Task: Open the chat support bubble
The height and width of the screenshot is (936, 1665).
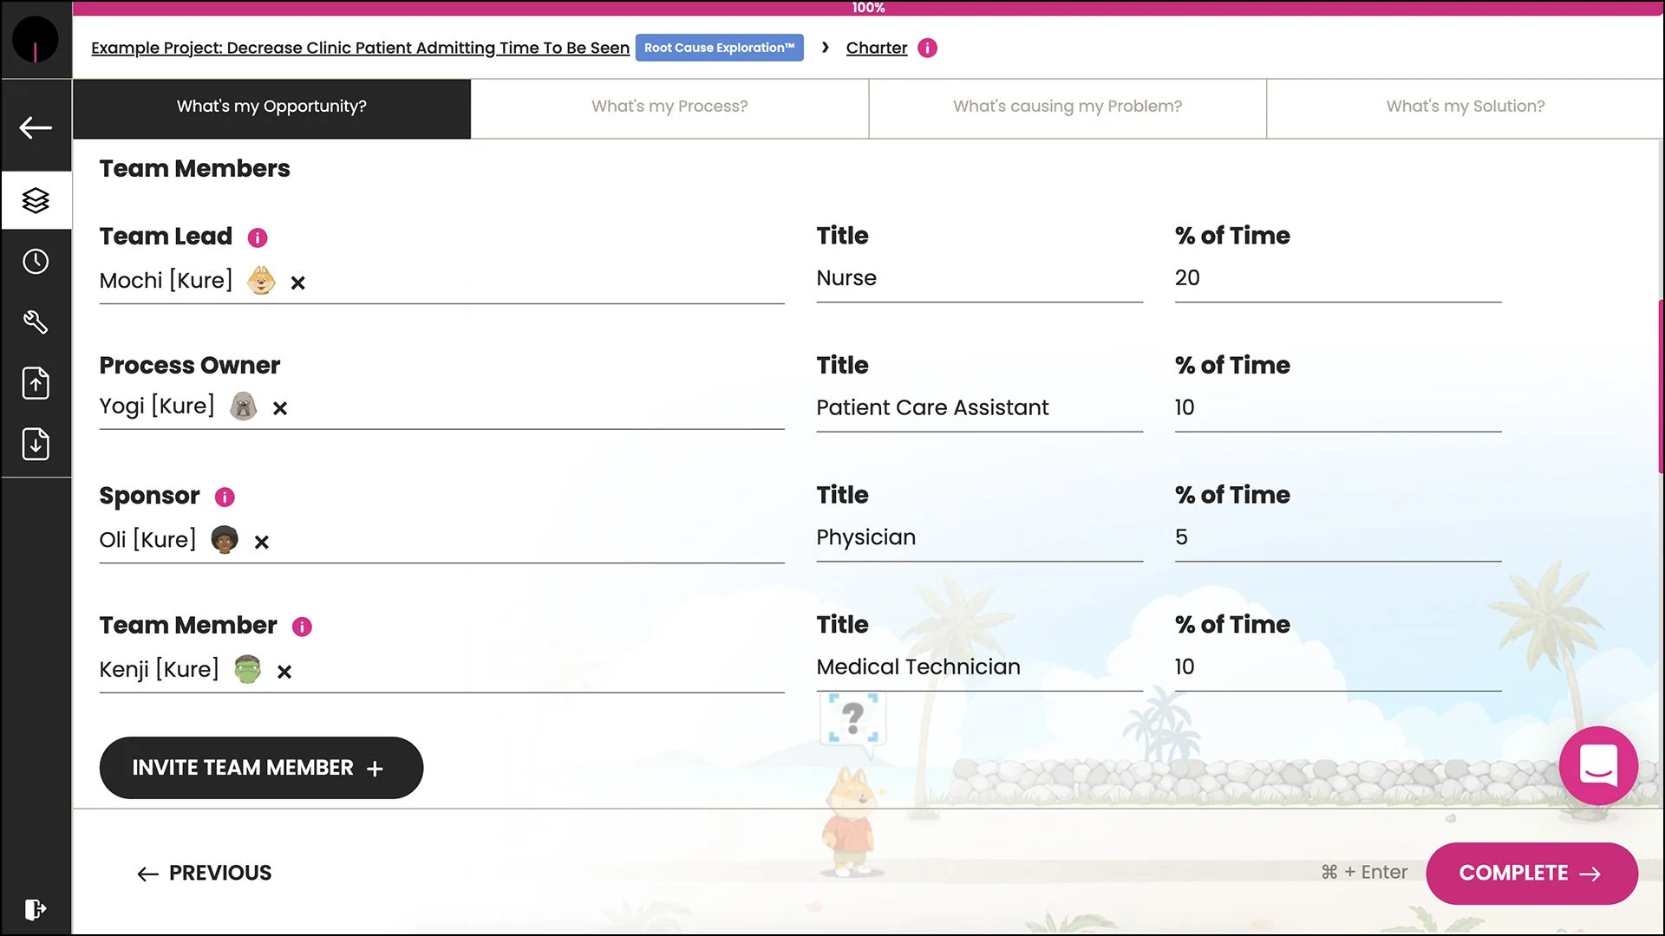Action: (1597, 765)
